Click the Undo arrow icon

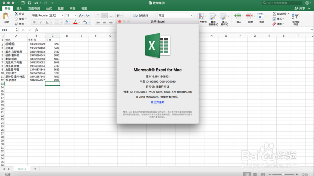(x=36, y=3)
